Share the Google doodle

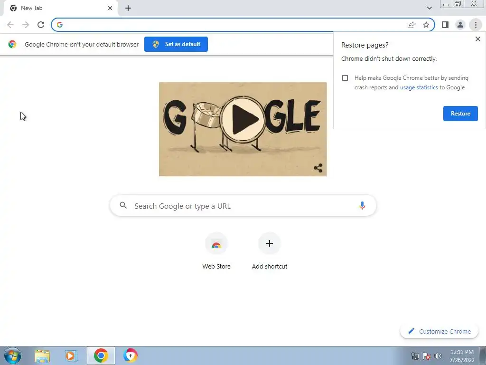tap(318, 168)
